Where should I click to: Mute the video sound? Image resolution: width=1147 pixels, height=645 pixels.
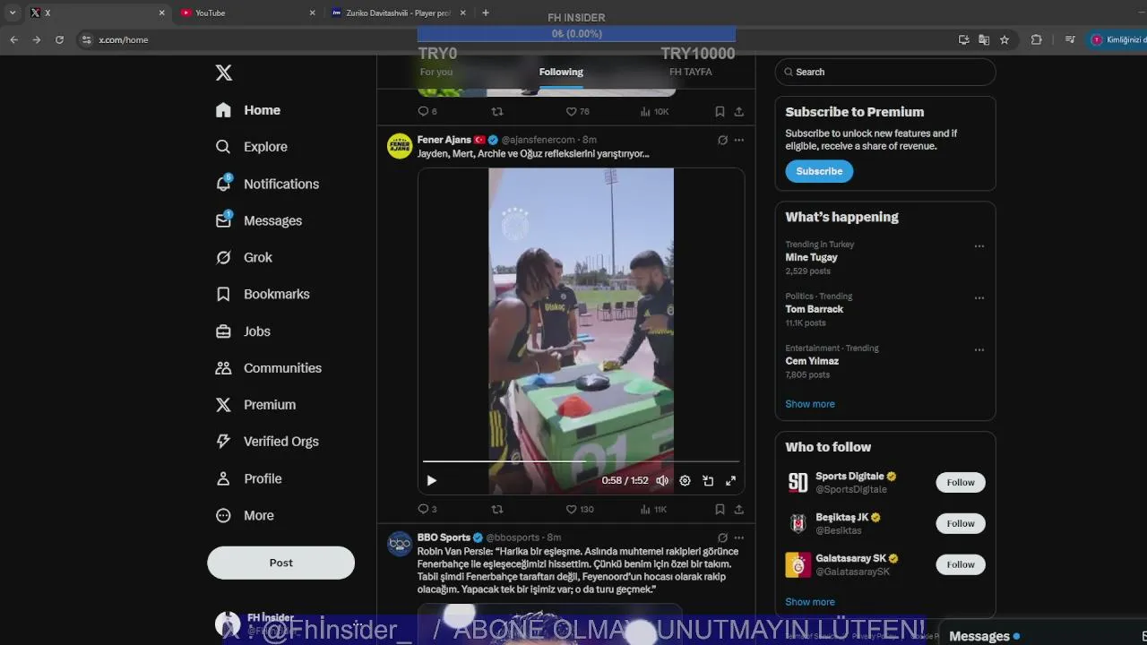pyautogui.click(x=661, y=480)
